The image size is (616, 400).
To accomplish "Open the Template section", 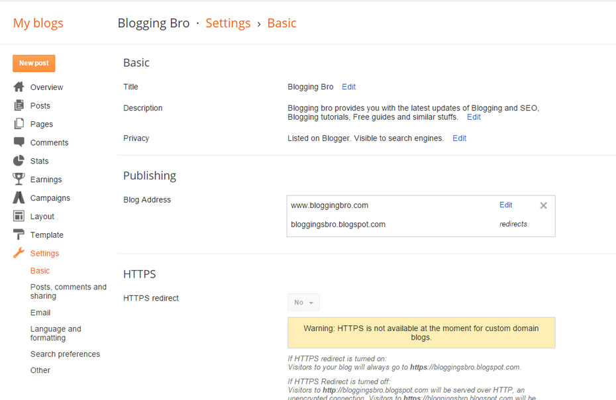I will [47, 235].
